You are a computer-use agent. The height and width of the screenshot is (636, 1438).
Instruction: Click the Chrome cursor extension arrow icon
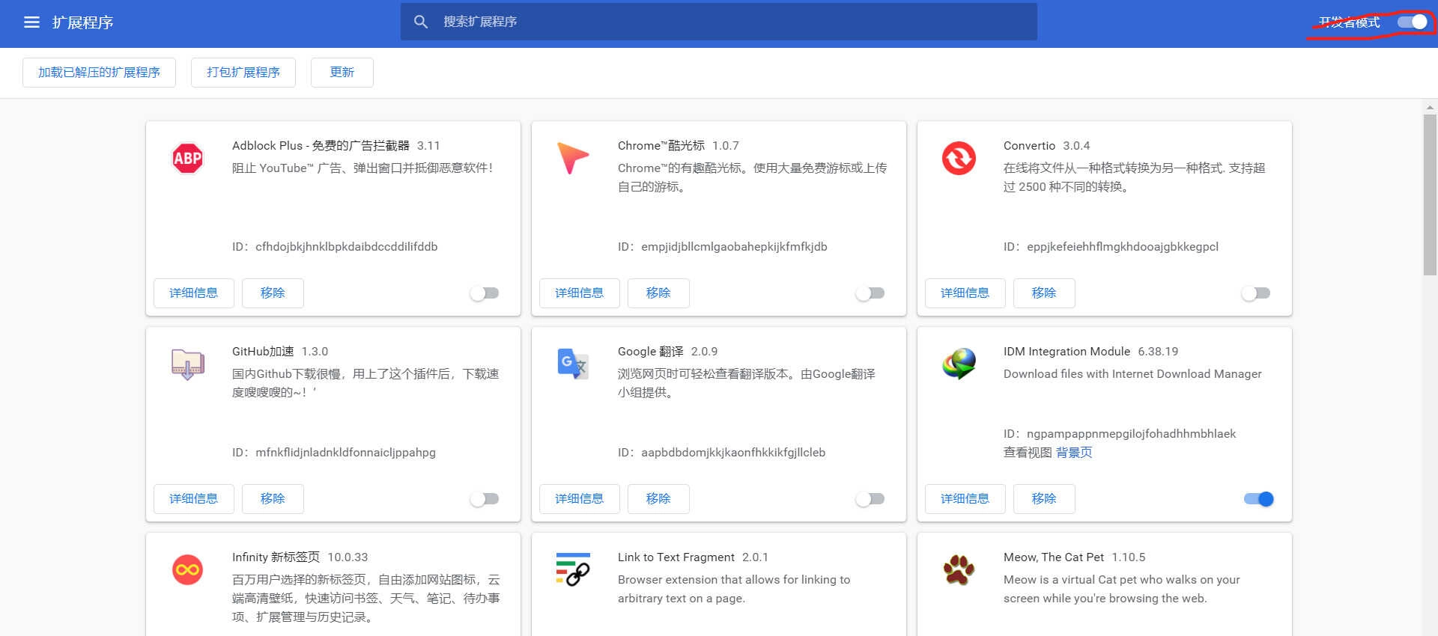click(x=573, y=158)
